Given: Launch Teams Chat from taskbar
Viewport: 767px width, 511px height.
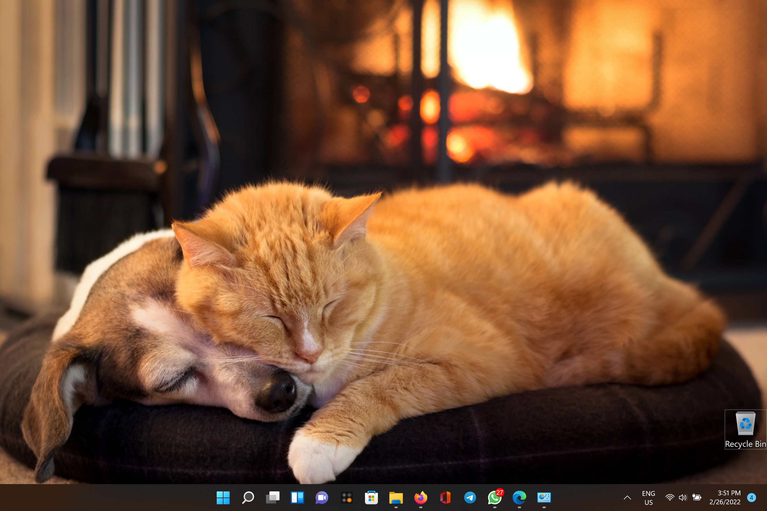Looking at the screenshot, I should (322, 498).
